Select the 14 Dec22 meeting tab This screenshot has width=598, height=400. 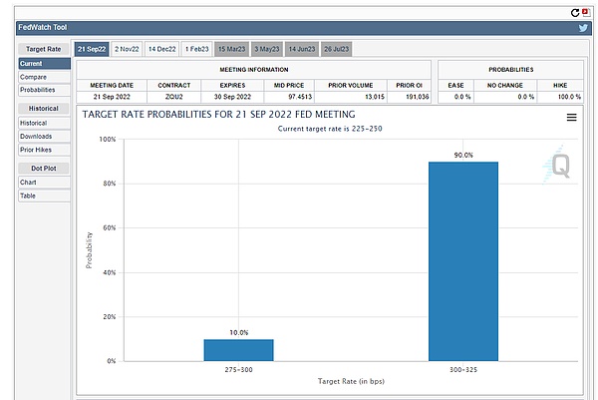(162, 49)
